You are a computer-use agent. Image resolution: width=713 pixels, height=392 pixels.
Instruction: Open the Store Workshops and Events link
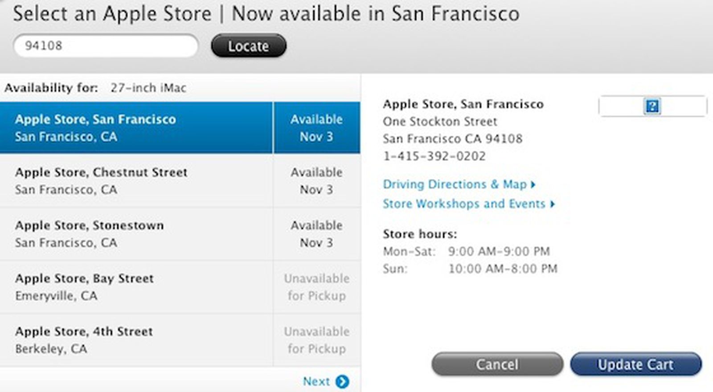coord(464,204)
